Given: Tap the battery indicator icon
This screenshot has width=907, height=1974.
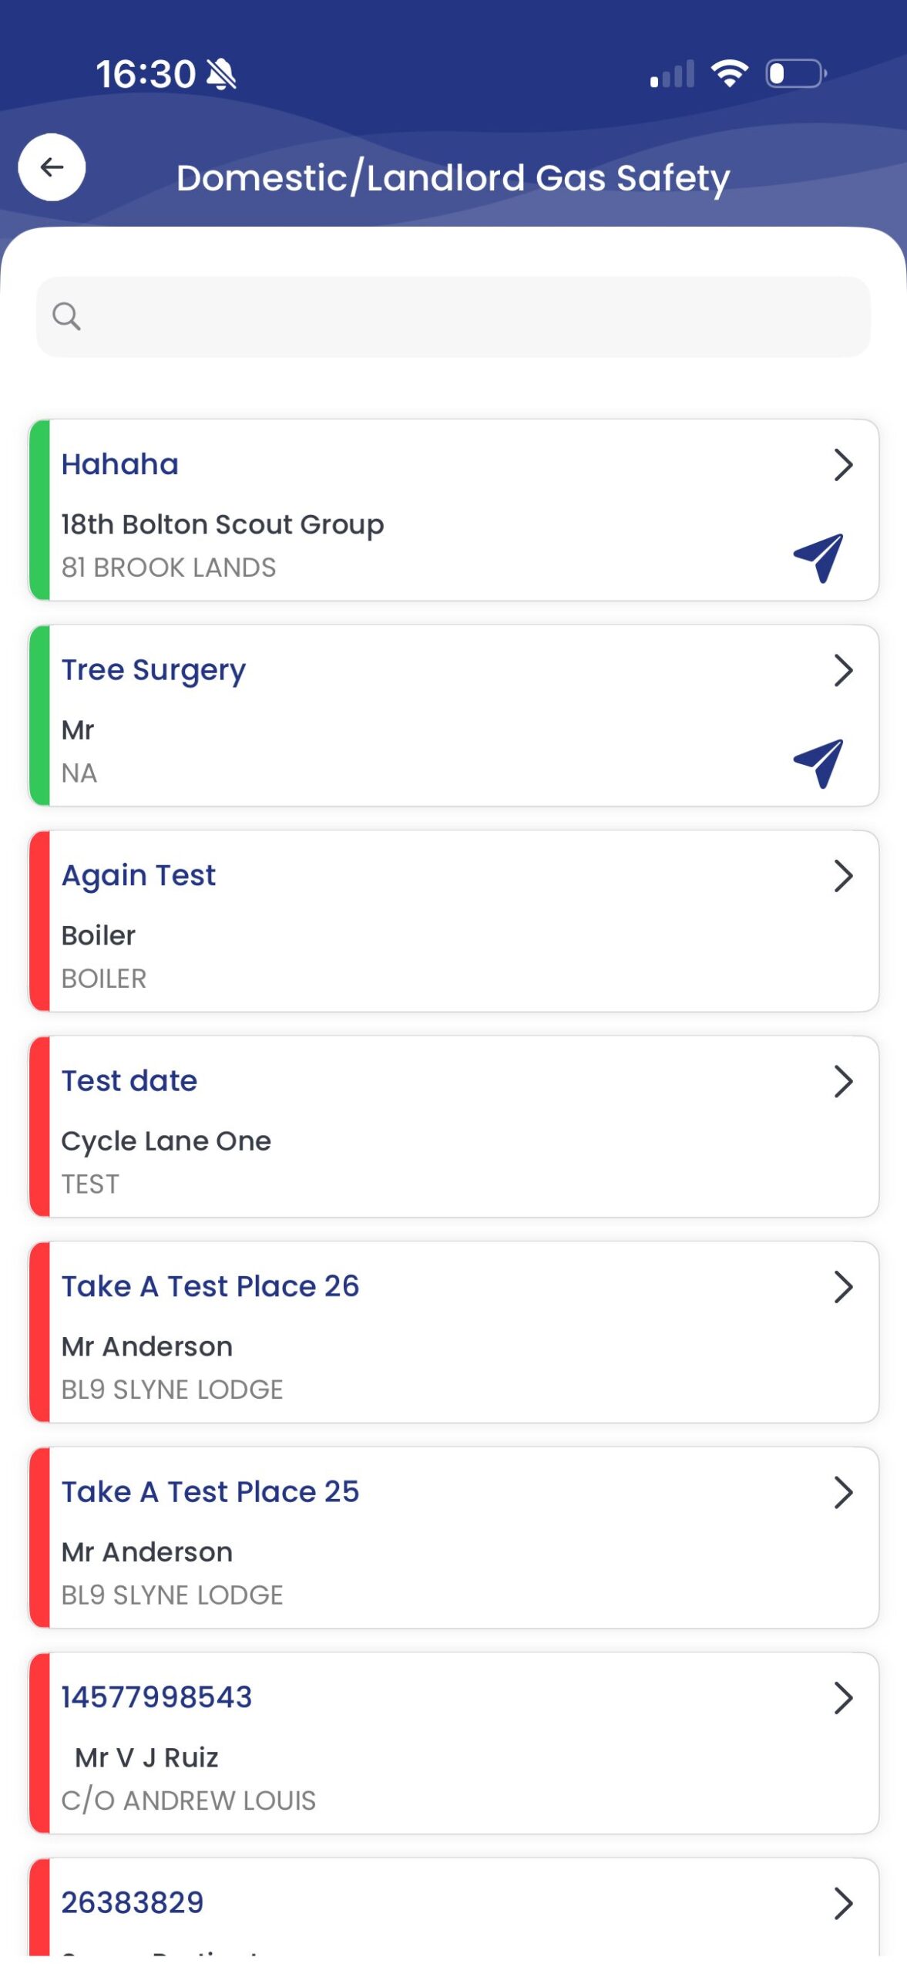Looking at the screenshot, I should [x=796, y=73].
